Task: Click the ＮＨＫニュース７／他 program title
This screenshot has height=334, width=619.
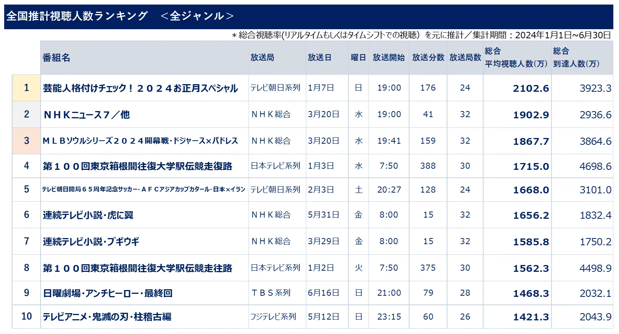Action: (x=87, y=115)
